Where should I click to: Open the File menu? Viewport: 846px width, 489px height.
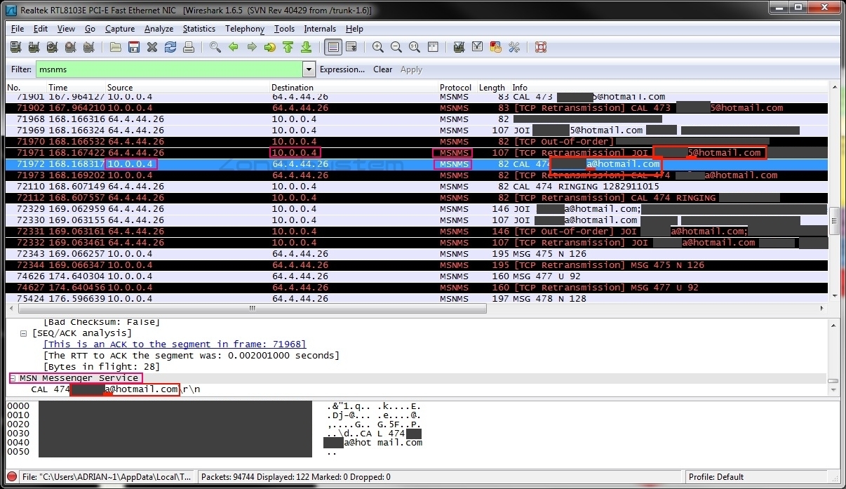pos(18,29)
